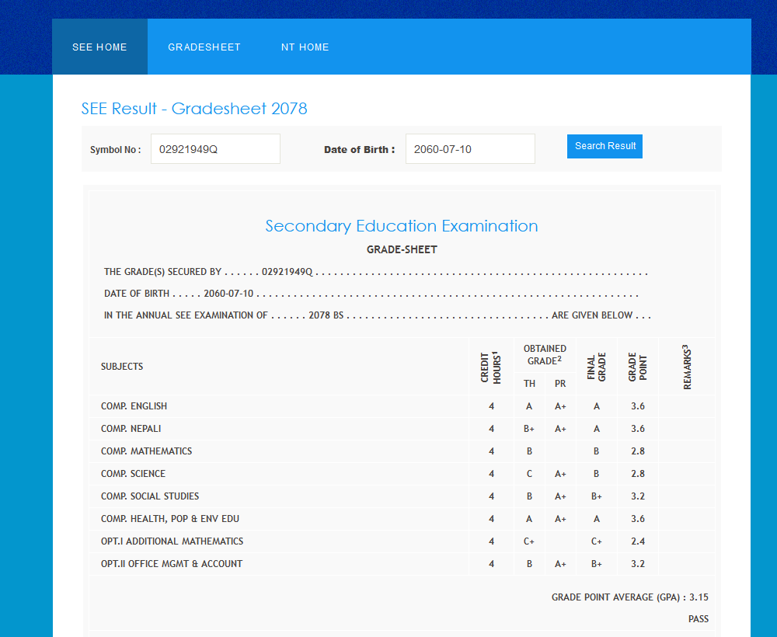Switch to the GRADESHEET tab
This screenshot has height=637, width=777.
(x=204, y=47)
